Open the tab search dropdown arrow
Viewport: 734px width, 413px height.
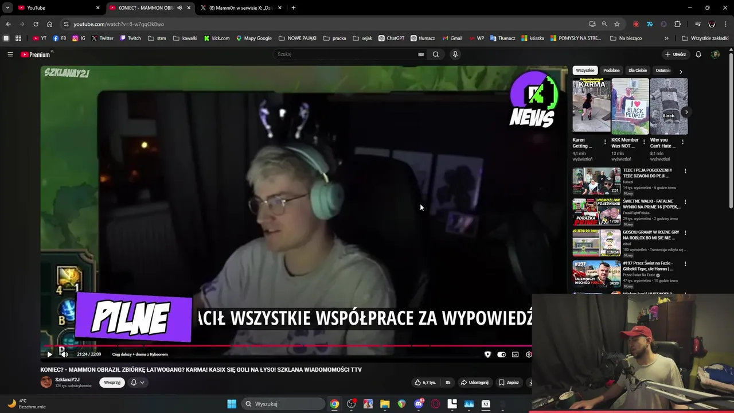(x=7, y=8)
